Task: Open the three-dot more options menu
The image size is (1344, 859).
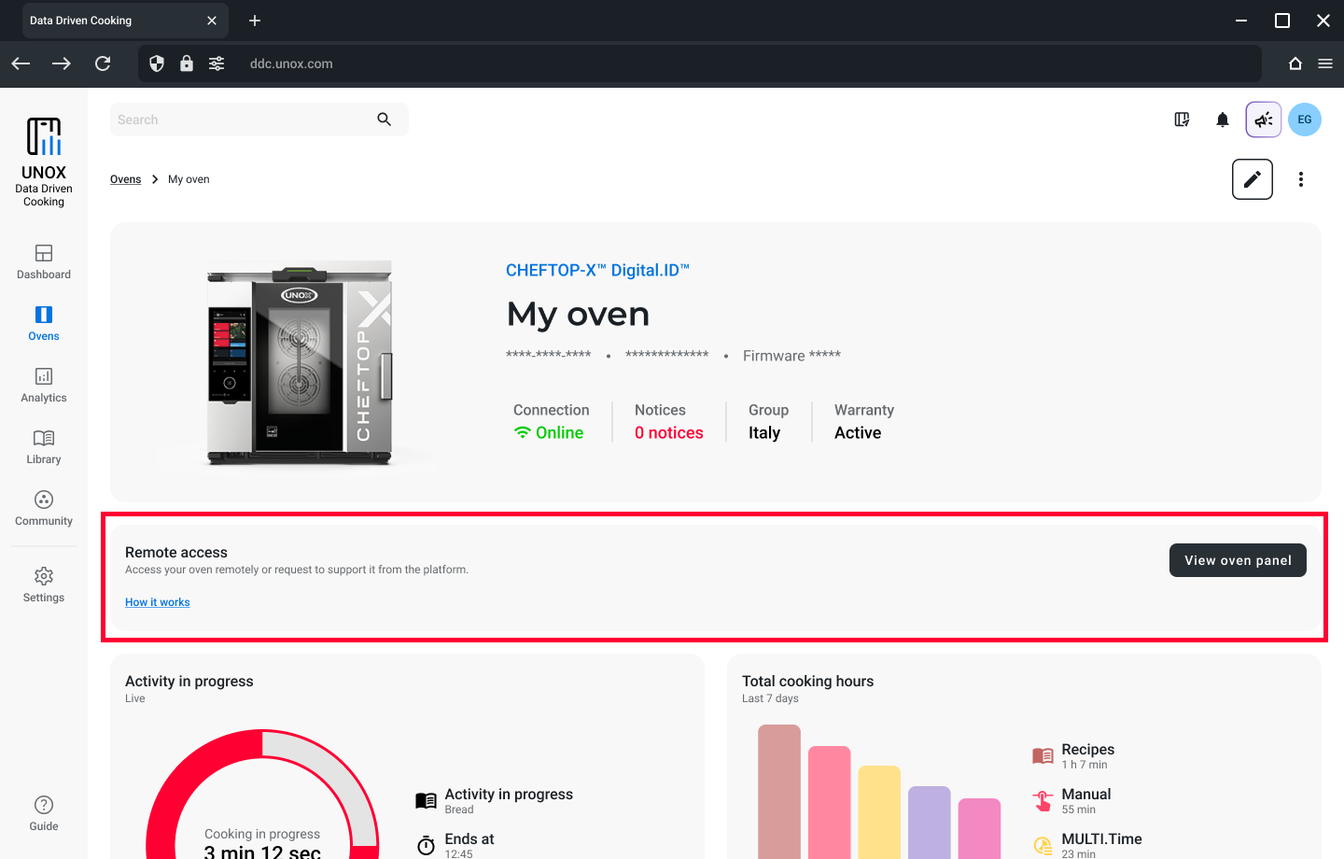Action: click(1300, 179)
